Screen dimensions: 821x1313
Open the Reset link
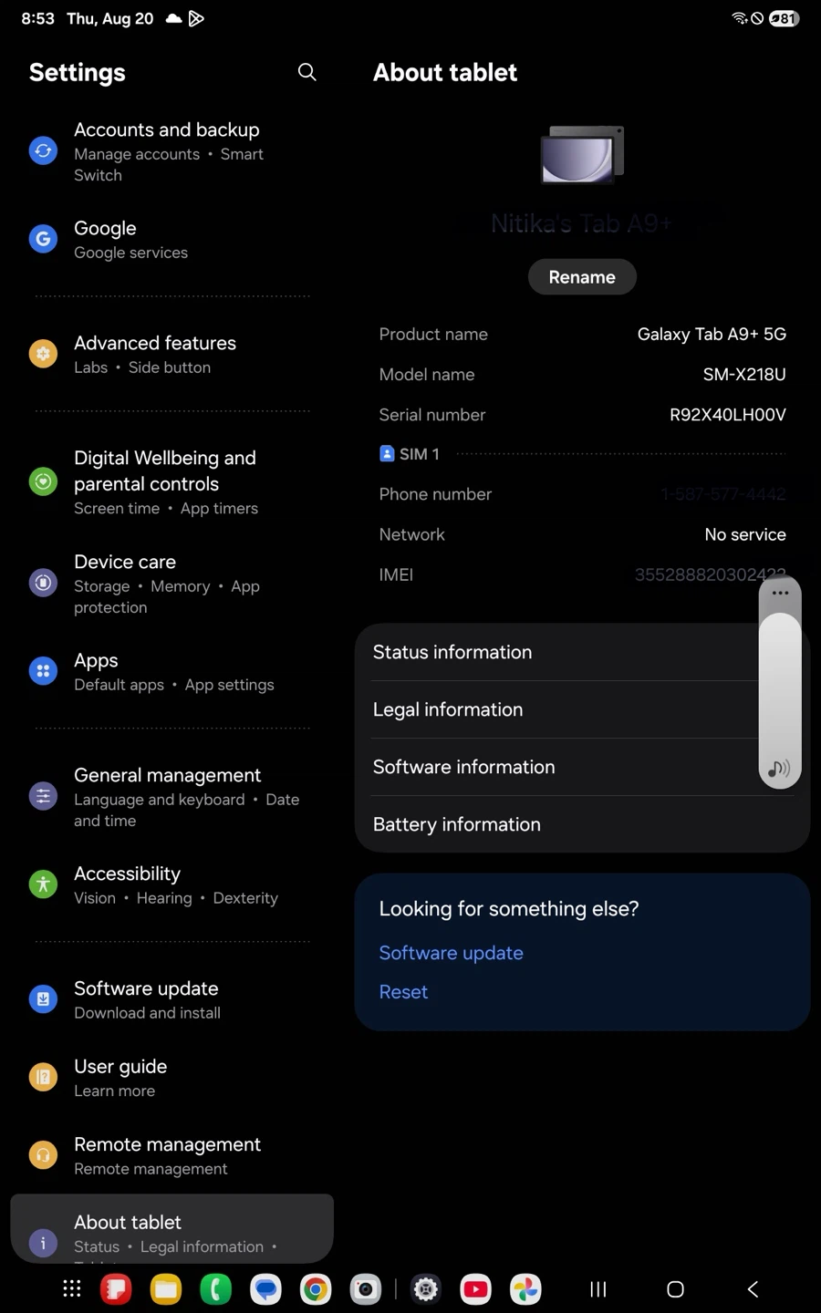[x=403, y=992]
